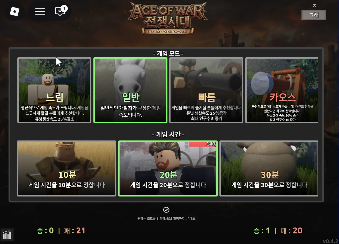The height and width of the screenshot is (244, 339).
Task: Confirm selection with the checkmark circle icon
Action: point(166,210)
